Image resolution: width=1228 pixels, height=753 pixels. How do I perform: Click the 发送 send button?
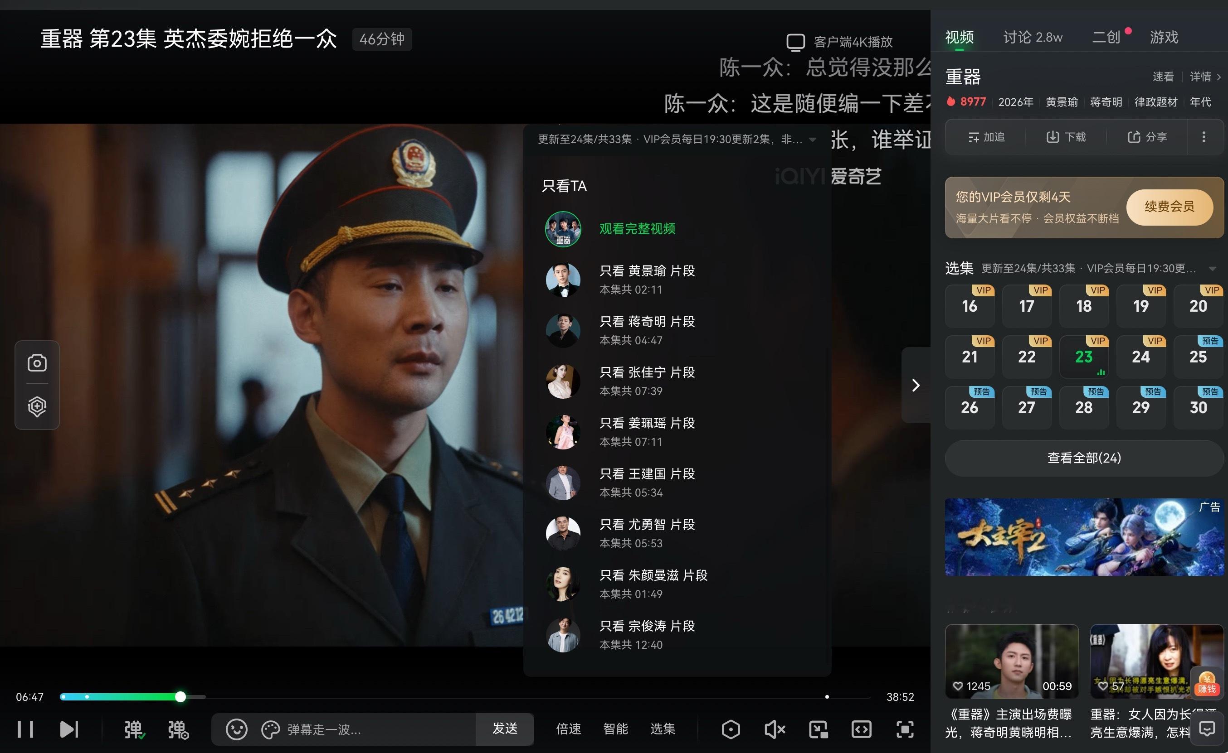point(505,729)
